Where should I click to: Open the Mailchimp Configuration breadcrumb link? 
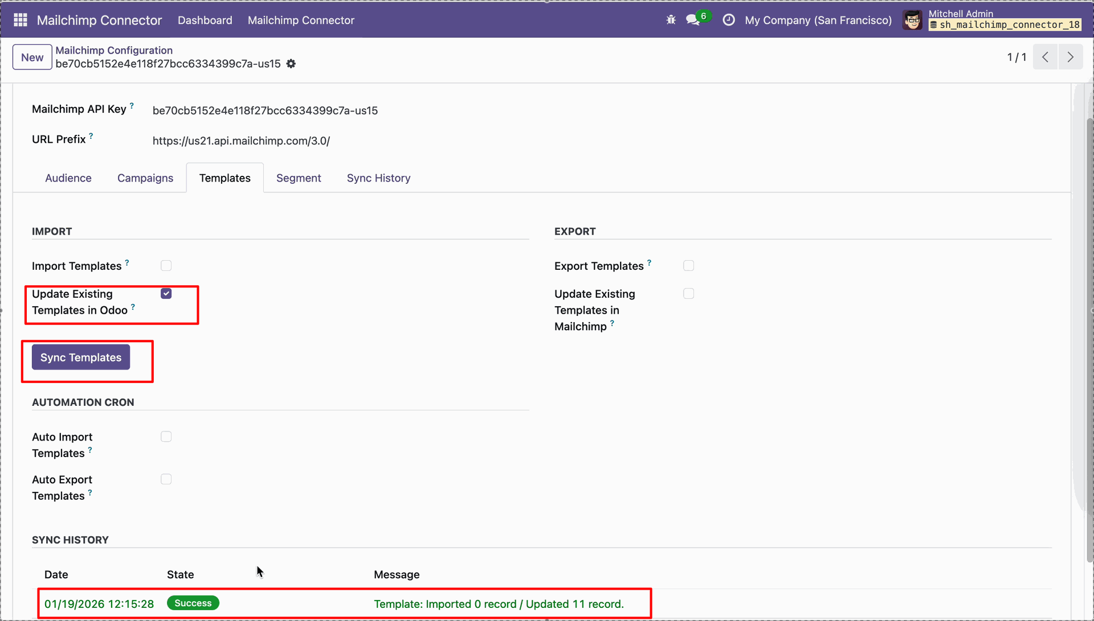point(114,50)
